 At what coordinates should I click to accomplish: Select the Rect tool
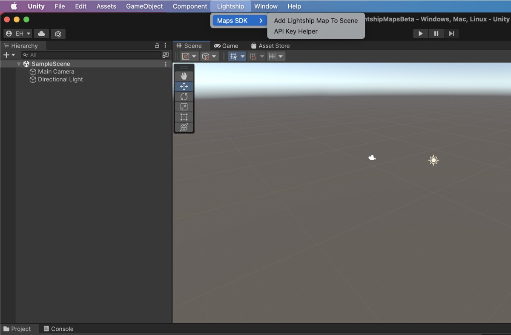click(184, 117)
